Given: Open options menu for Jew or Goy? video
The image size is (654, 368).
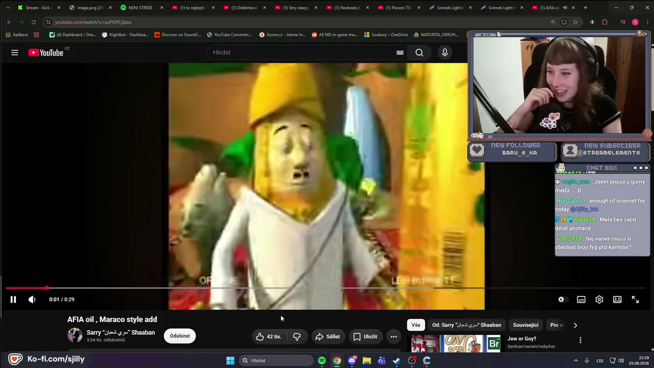Looking at the screenshot, I should (x=580, y=340).
